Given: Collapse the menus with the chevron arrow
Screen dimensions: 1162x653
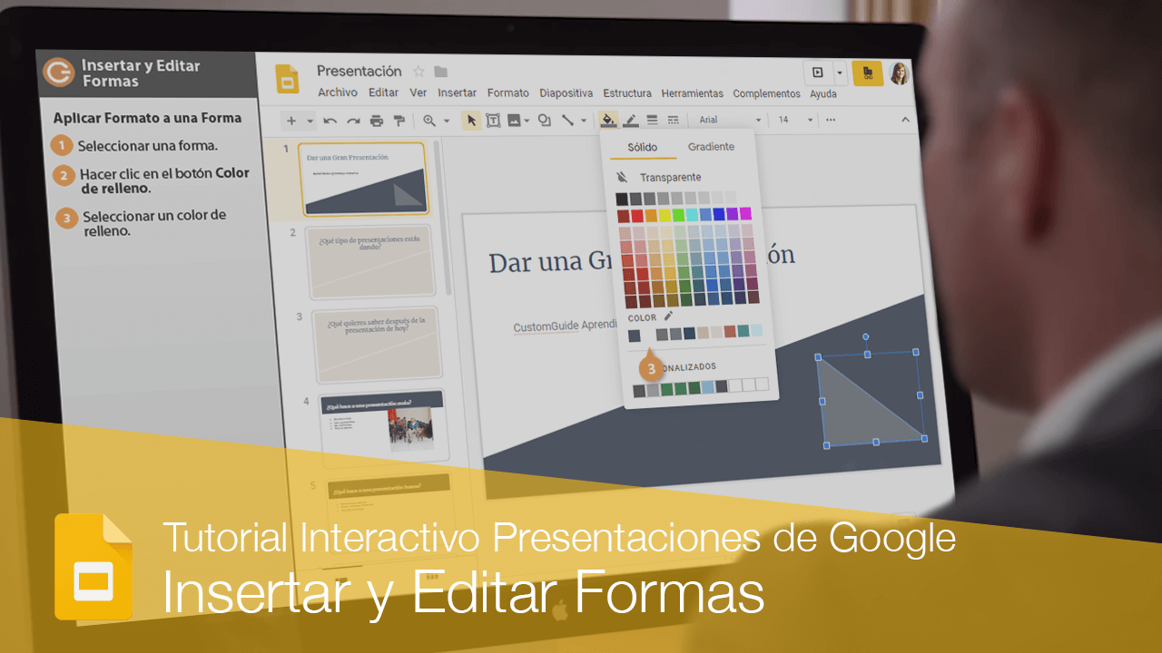Looking at the screenshot, I should click(x=905, y=120).
